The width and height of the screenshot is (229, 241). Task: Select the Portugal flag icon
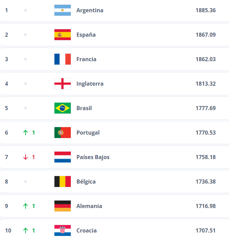click(63, 133)
